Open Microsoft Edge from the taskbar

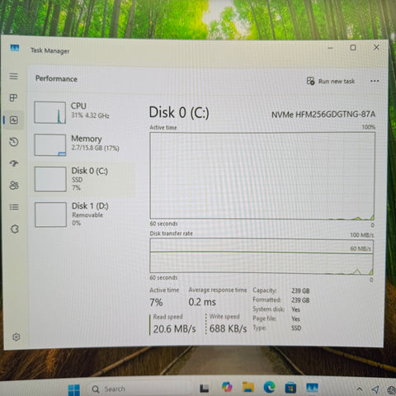[x=269, y=387]
